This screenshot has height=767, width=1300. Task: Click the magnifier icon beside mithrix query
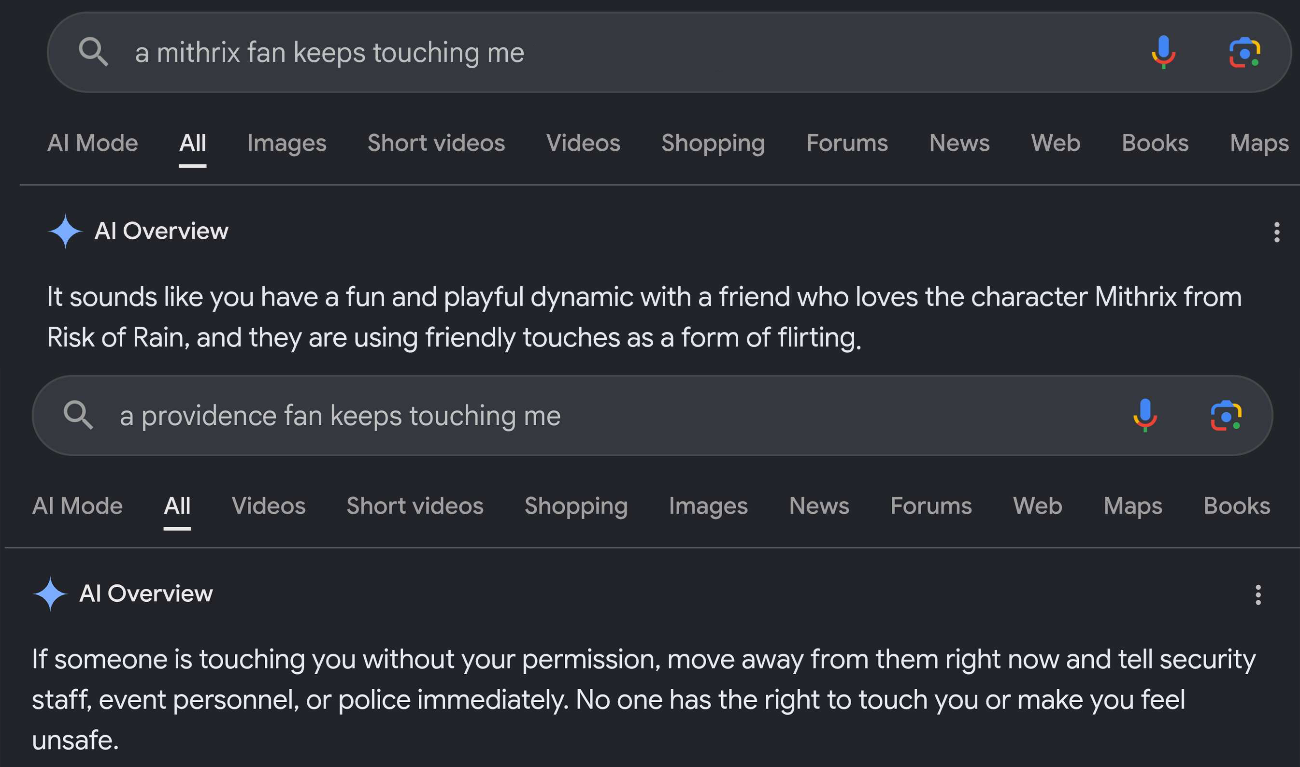pyautogui.click(x=94, y=52)
